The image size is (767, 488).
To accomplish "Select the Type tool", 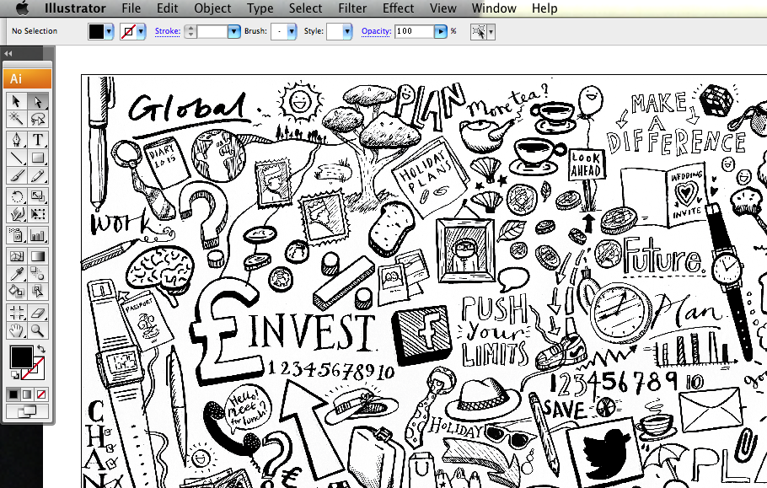I will click(x=36, y=137).
